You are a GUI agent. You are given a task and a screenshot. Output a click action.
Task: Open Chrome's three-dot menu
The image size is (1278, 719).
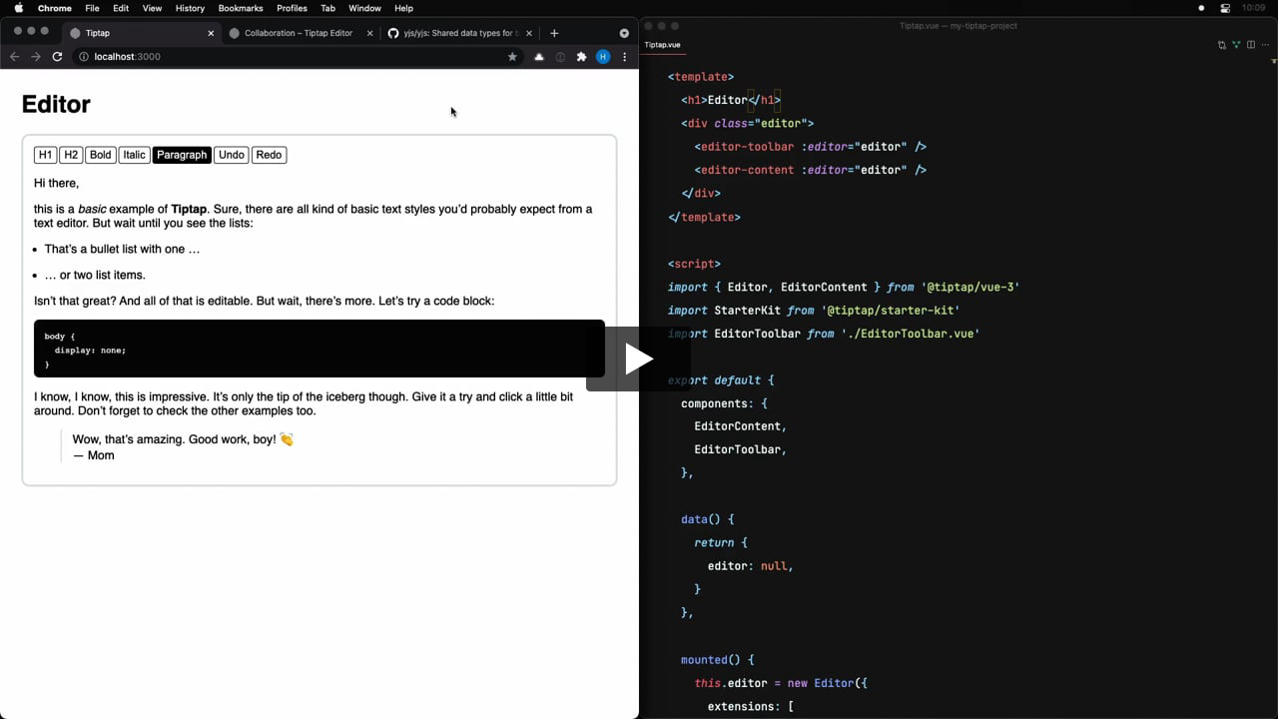(x=625, y=57)
